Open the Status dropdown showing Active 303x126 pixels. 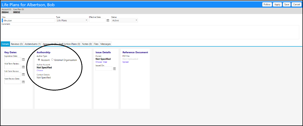click(x=124, y=20)
